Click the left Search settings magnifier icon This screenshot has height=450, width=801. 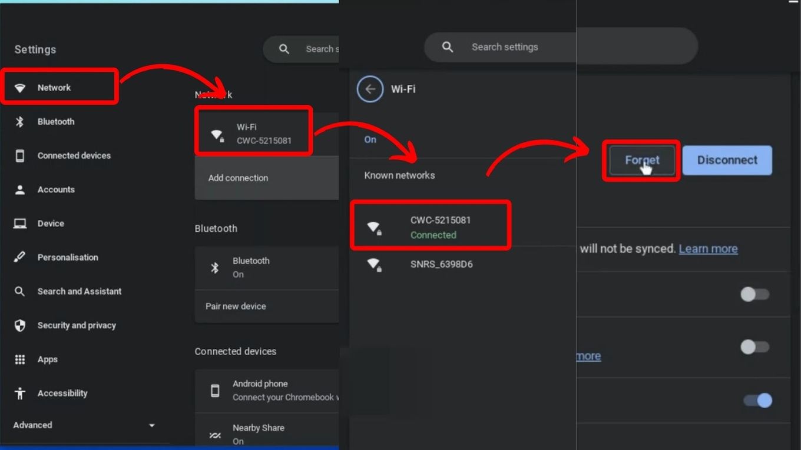(284, 49)
